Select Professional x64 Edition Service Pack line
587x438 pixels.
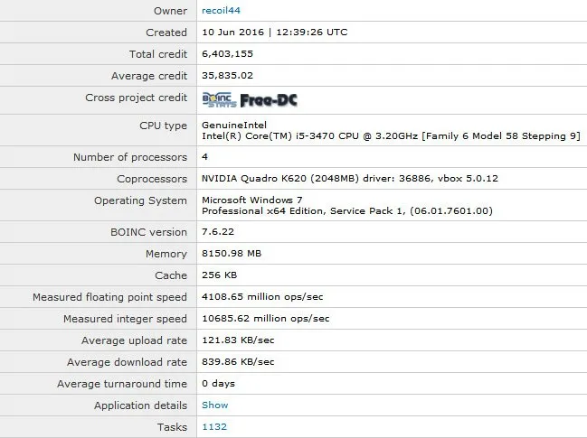point(347,210)
